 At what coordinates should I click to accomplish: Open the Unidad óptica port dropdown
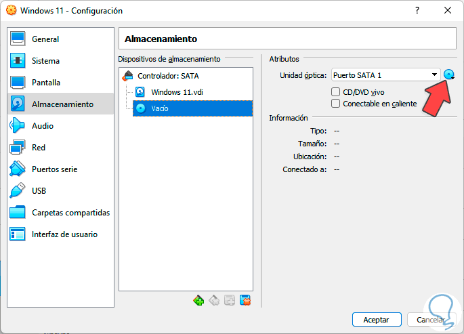(385, 75)
